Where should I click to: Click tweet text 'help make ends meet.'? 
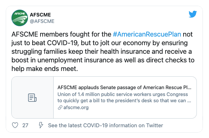point(45,69)
